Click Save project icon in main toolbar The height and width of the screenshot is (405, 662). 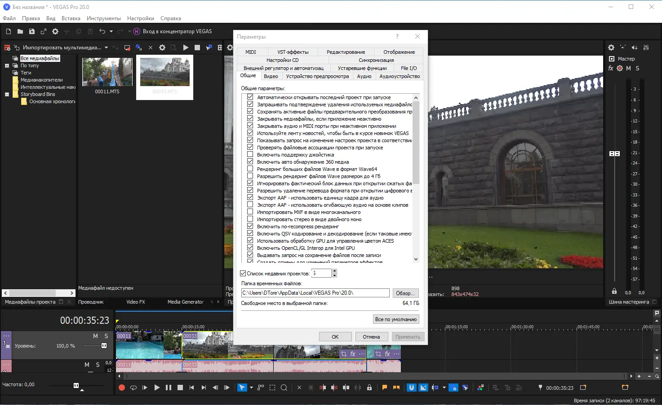click(32, 31)
